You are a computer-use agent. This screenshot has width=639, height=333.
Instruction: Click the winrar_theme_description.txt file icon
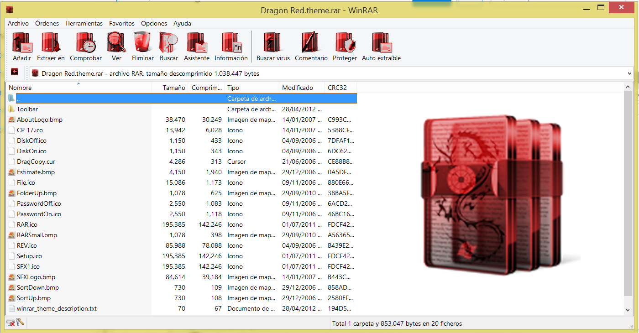coord(11,308)
